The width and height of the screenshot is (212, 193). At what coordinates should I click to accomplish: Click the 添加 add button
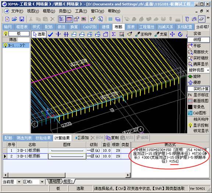coord(82,138)
